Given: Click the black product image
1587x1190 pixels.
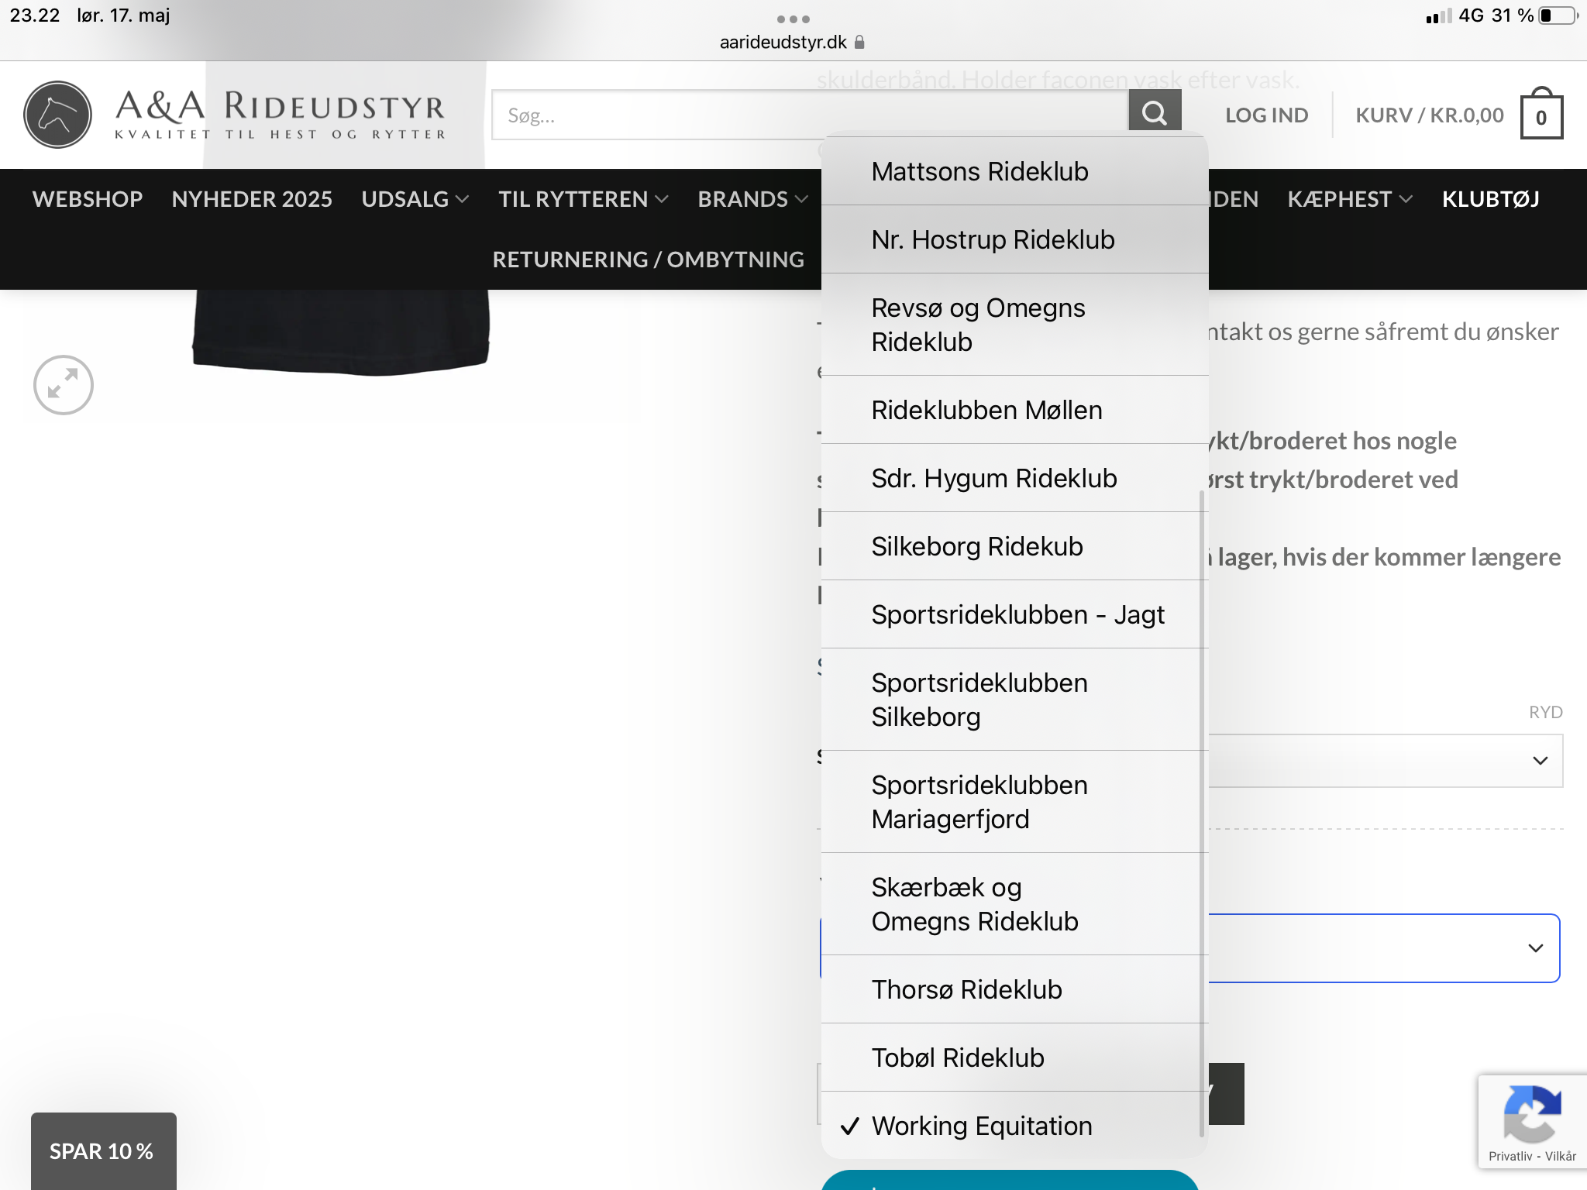Looking at the screenshot, I should click(x=341, y=332).
